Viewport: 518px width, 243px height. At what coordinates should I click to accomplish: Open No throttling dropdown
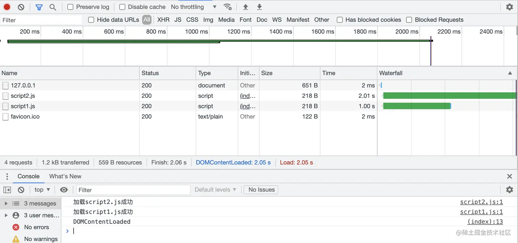click(194, 7)
